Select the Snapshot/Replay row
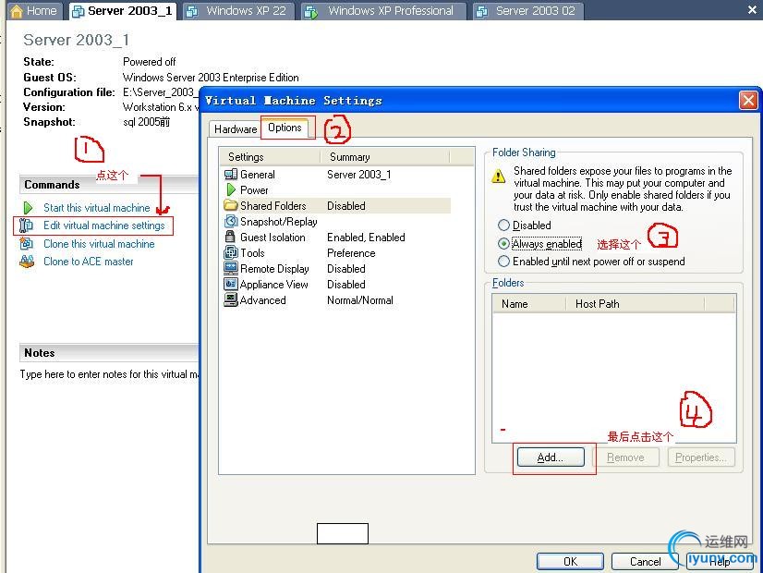 coord(337,222)
